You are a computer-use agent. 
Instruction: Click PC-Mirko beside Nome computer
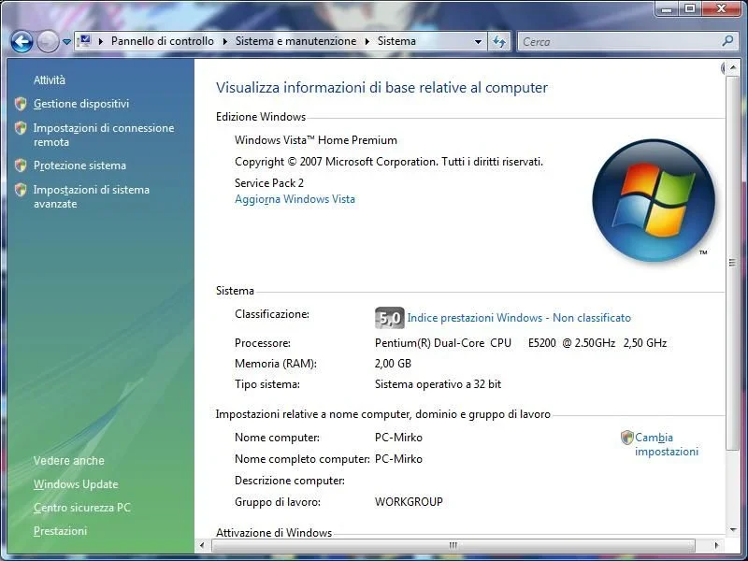pos(399,438)
